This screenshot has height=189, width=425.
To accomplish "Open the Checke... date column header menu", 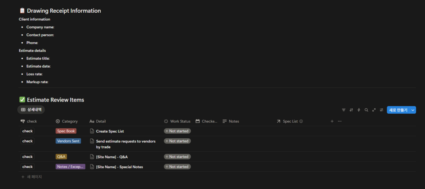I will pos(206,121).
